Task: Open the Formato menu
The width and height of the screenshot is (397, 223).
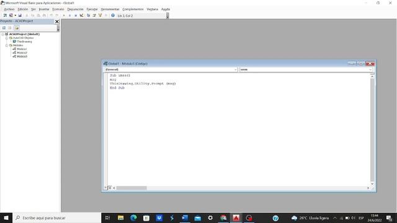Action: tap(58, 9)
